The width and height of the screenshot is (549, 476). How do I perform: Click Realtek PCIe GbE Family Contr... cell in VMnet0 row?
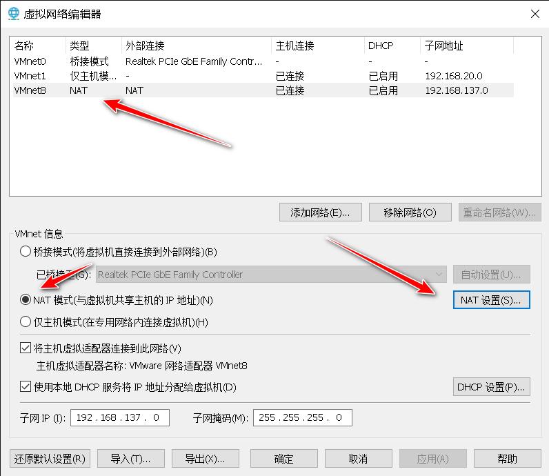pyautogui.click(x=194, y=61)
